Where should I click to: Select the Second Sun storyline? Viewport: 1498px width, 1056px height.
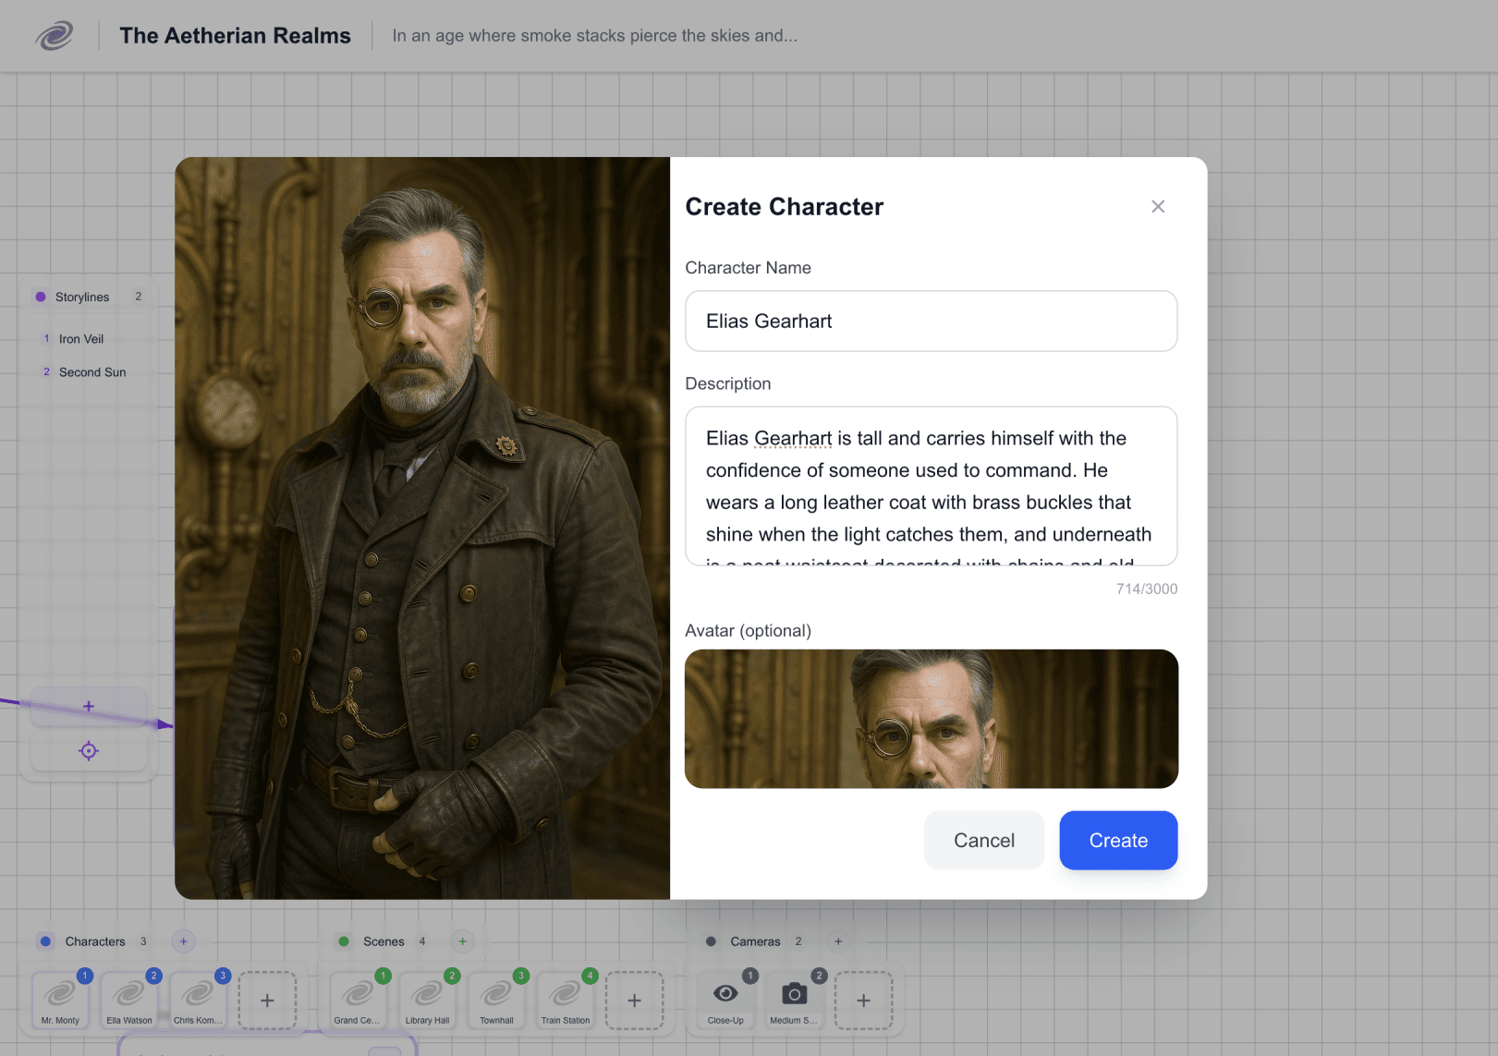point(92,372)
